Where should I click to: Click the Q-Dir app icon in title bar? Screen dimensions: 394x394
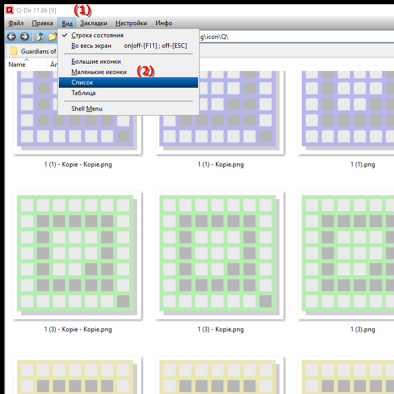[9, 10]
